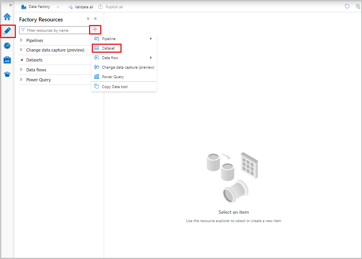The height and width of the screenshot is (259, 362).
Task: Expand the left navigation with double chevron
Action: [11, 5]
